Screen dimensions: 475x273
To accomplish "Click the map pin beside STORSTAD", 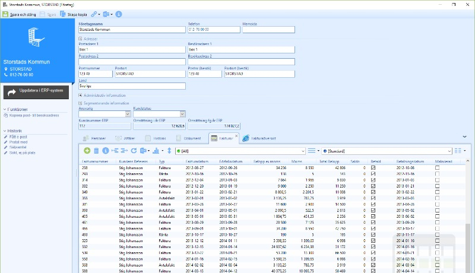I will pos(6,69).
